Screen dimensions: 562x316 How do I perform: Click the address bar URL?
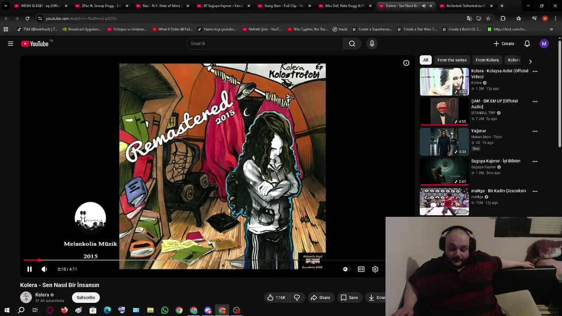coord(81,18)
